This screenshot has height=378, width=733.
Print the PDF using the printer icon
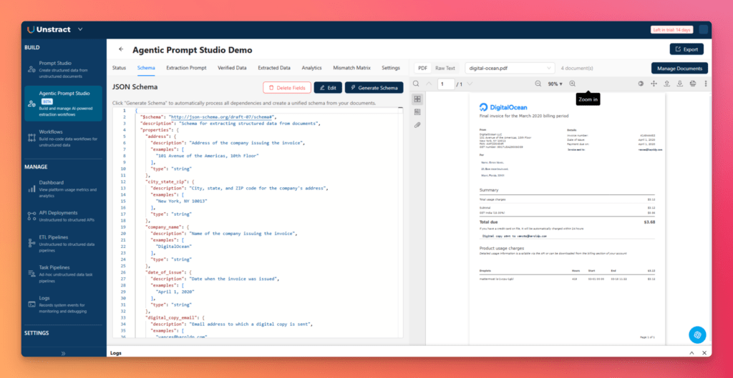[693, 84]
